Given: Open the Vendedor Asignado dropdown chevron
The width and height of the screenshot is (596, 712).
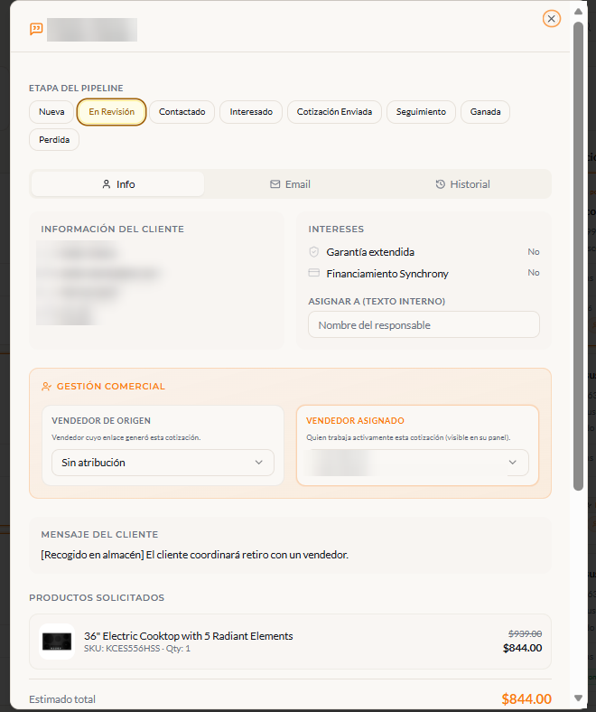Looking at the screenshot, I should coord(513,463).
